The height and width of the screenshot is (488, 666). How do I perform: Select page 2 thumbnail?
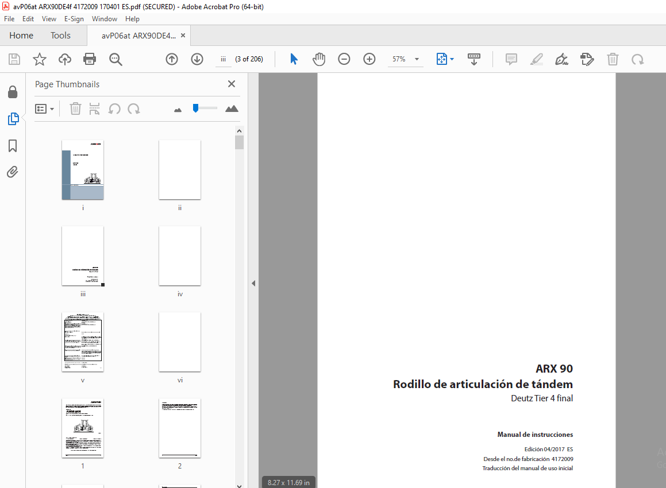[x=180, y=428]
